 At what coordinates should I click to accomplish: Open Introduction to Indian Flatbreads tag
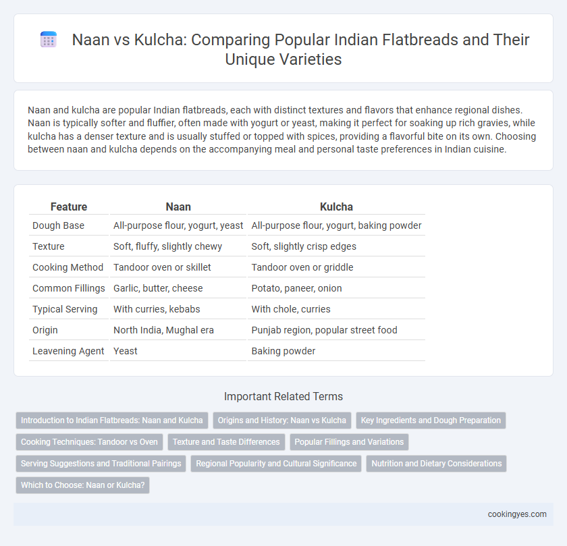tap(112, 420)
